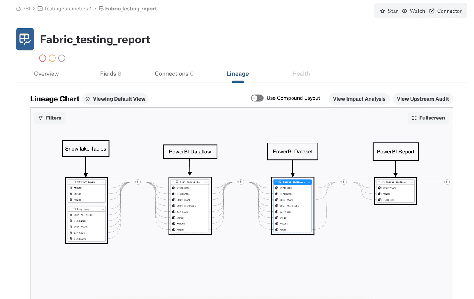Star the Fabric_testing_report asset
Image resolution: width=474 pixels, height=299 pixels.
pos(388,11)
